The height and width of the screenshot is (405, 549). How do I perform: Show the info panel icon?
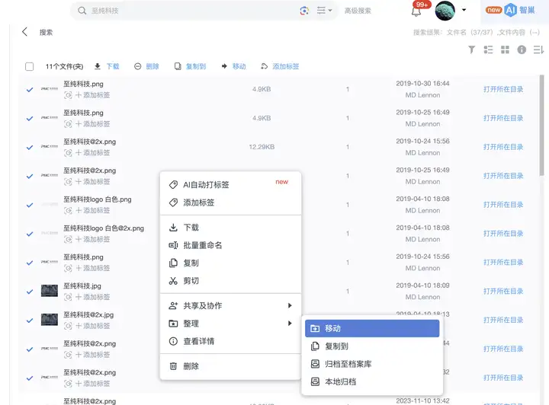(x=522, y=49)
